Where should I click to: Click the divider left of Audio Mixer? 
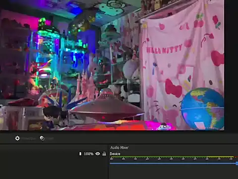(x=108, y=162)
